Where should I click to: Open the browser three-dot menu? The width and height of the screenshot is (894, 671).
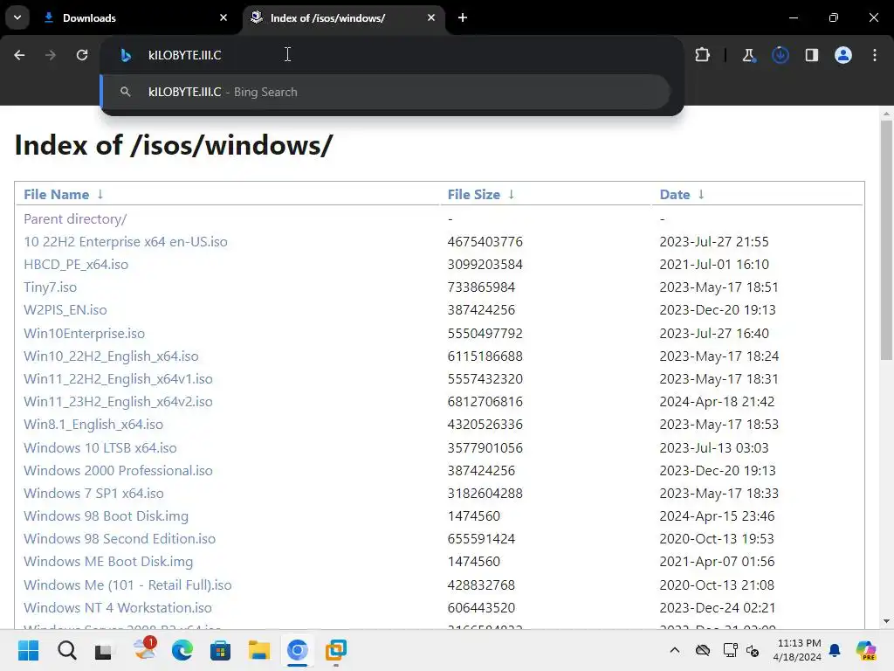[x=875, y=55]
